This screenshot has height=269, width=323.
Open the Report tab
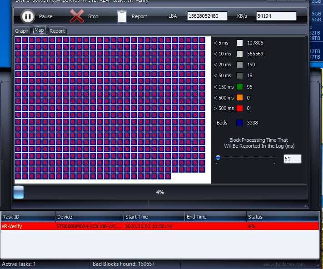57,31
